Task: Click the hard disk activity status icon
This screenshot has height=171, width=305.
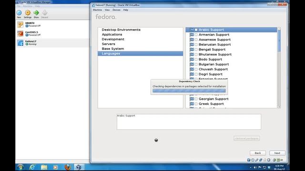Action: 249,160
